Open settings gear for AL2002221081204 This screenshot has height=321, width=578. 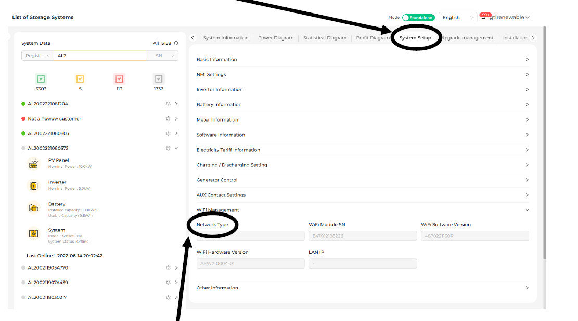(x=168, y=104)
